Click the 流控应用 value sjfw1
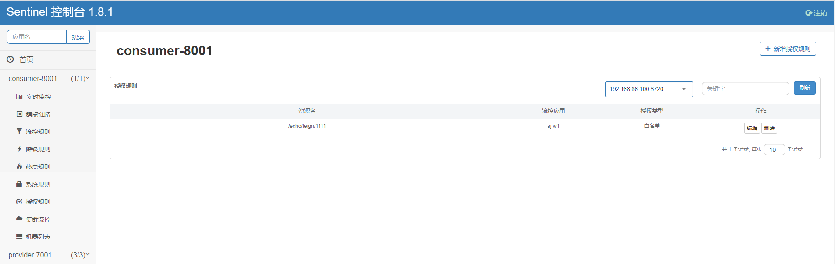This screenshot has height=264, width=835. (x=553, y=126)
